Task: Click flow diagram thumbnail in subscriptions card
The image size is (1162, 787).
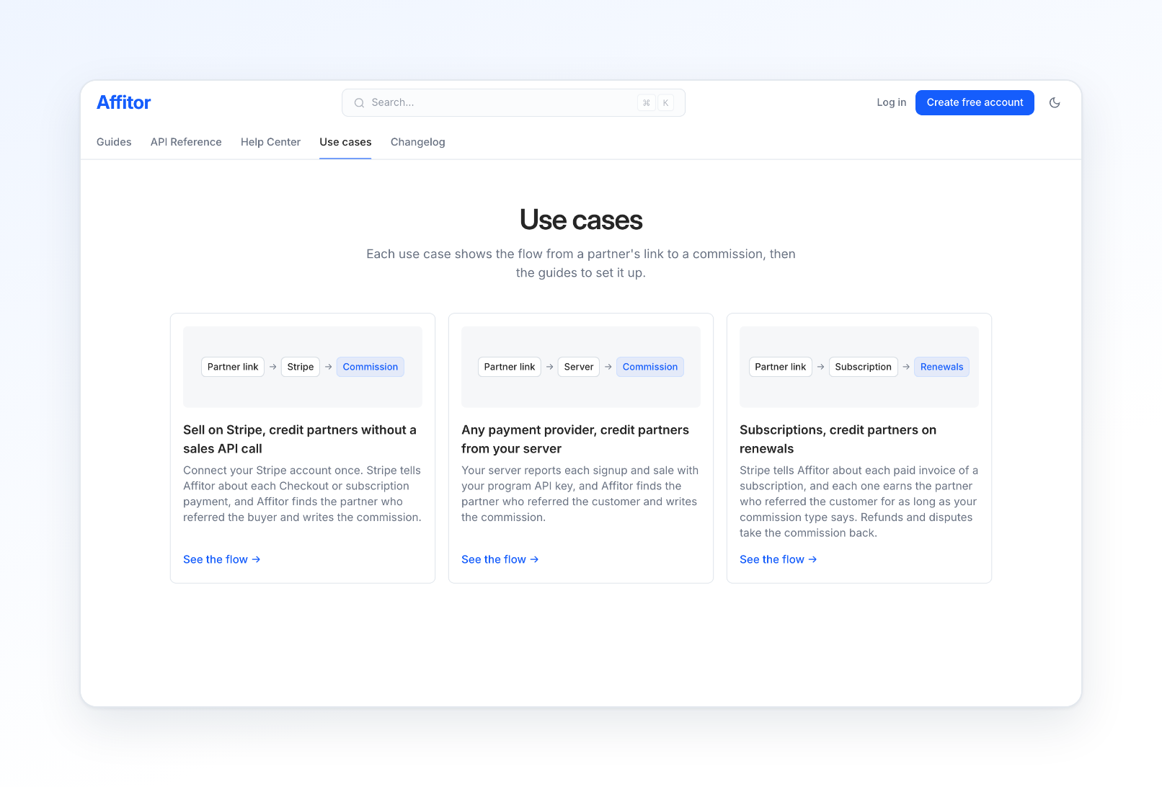Action: pos(859,367)
